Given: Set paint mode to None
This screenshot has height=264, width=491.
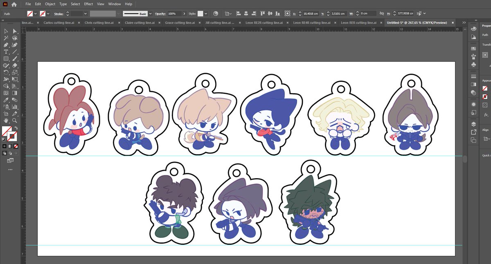Looking at the screenshot, I should [16, 146].
